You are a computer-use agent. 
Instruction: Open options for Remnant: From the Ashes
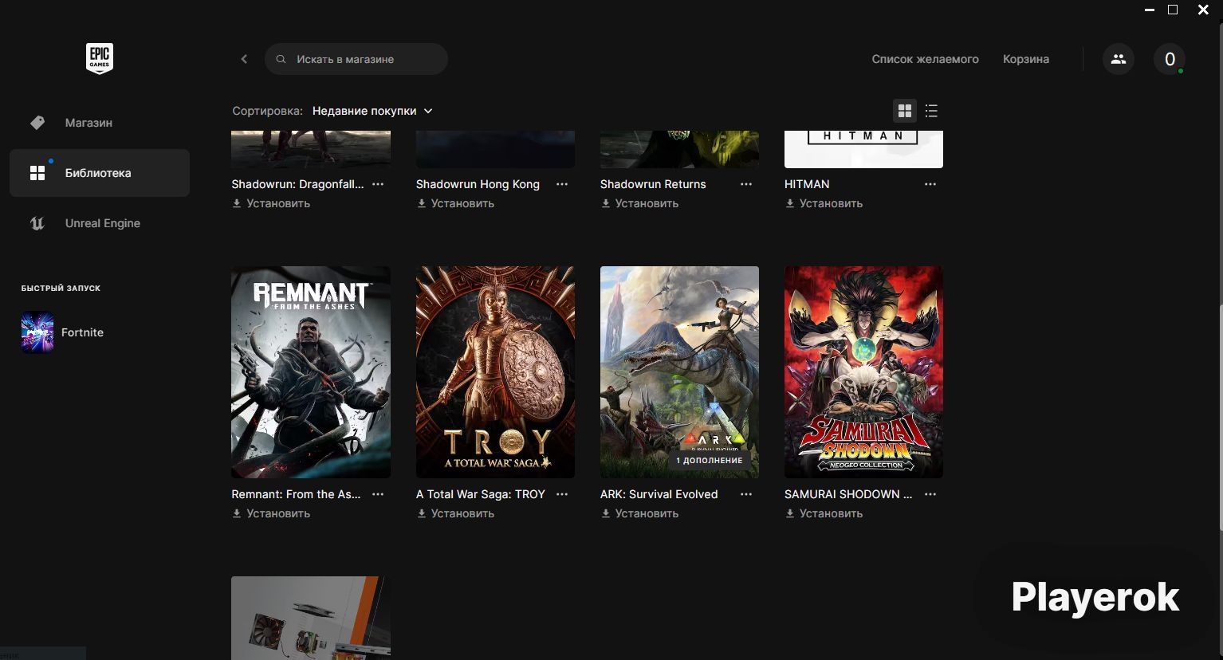(x=378, y=494)
